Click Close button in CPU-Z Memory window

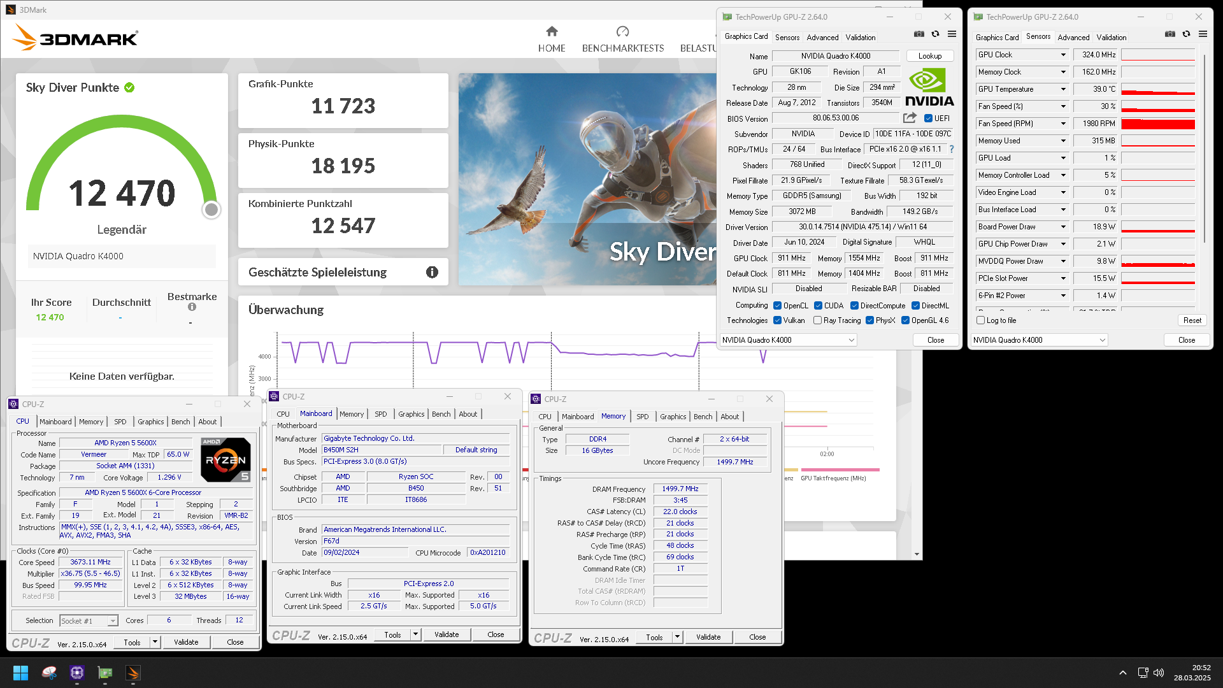click(757, 637)
